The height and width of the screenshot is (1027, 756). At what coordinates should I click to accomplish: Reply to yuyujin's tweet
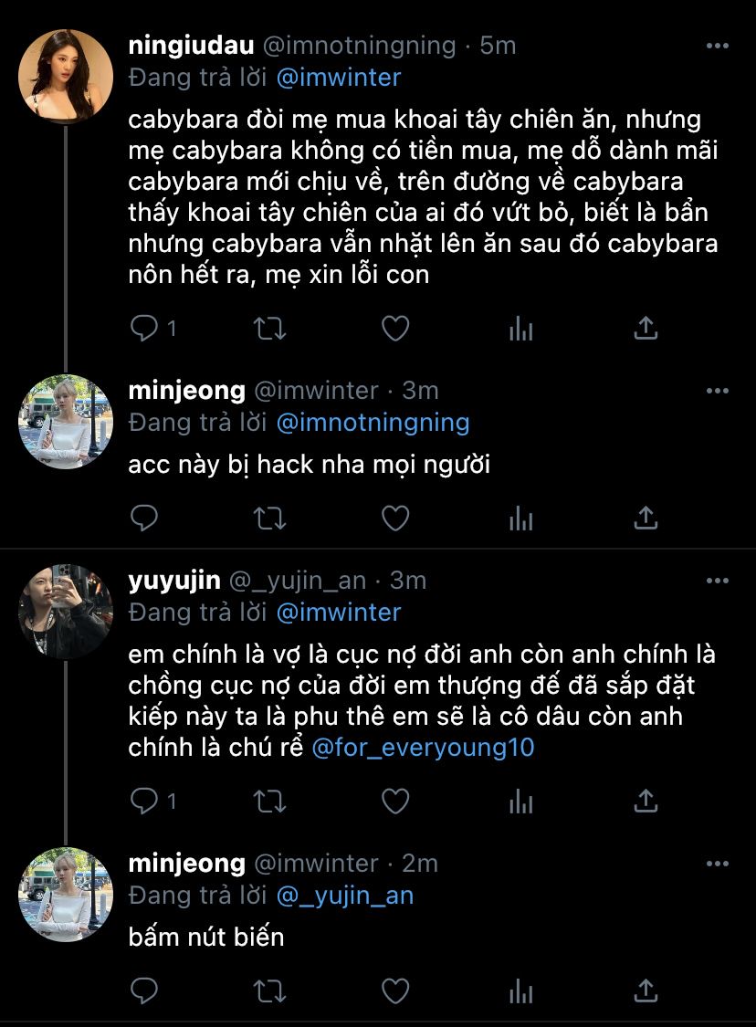(144, 802)
